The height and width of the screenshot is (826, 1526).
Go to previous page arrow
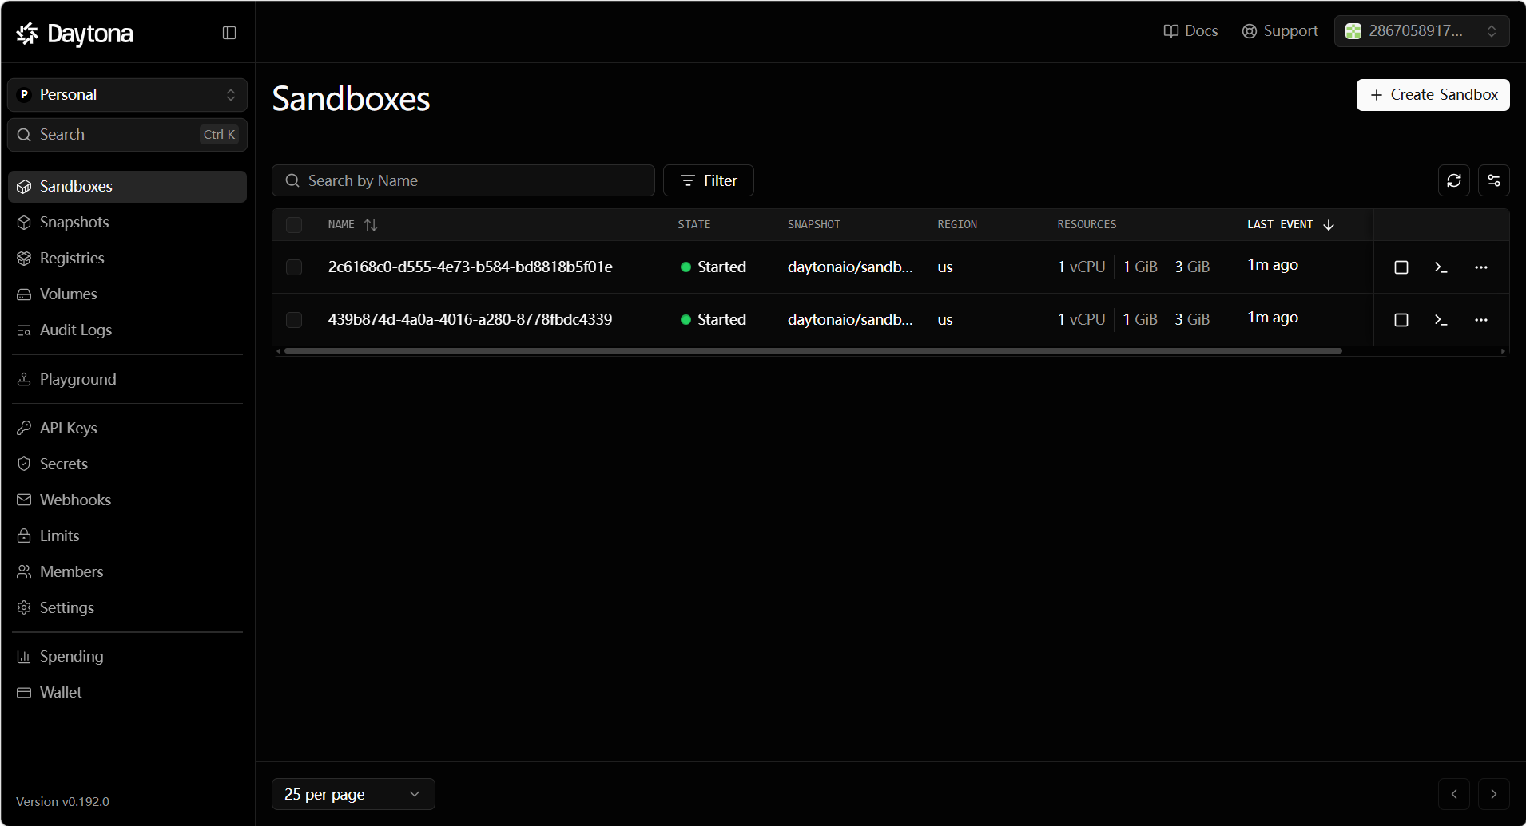(1454, 794)
